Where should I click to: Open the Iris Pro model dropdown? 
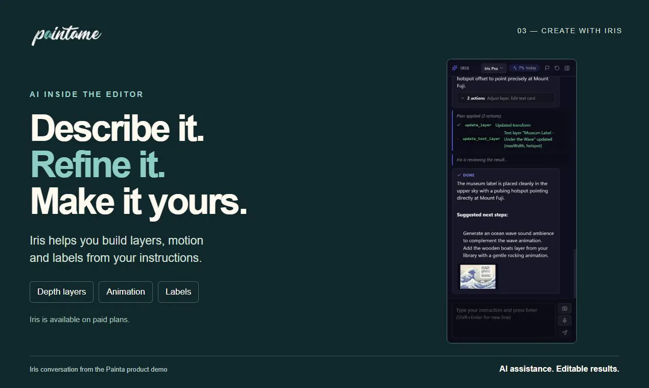(494, 68)
